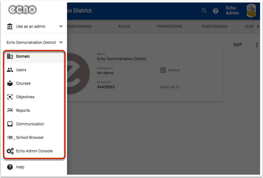Switch to the Subdomains tab
The image size is (263, 178).
[x=79, y=26]
